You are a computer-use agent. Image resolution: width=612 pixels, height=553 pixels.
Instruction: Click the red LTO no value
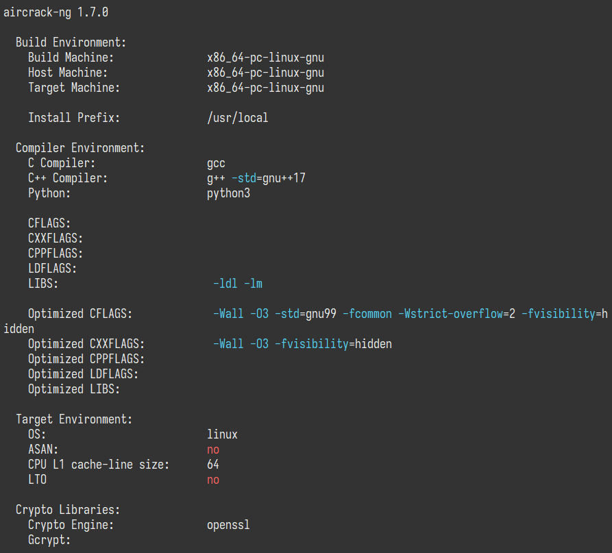[x=213, y=480]
